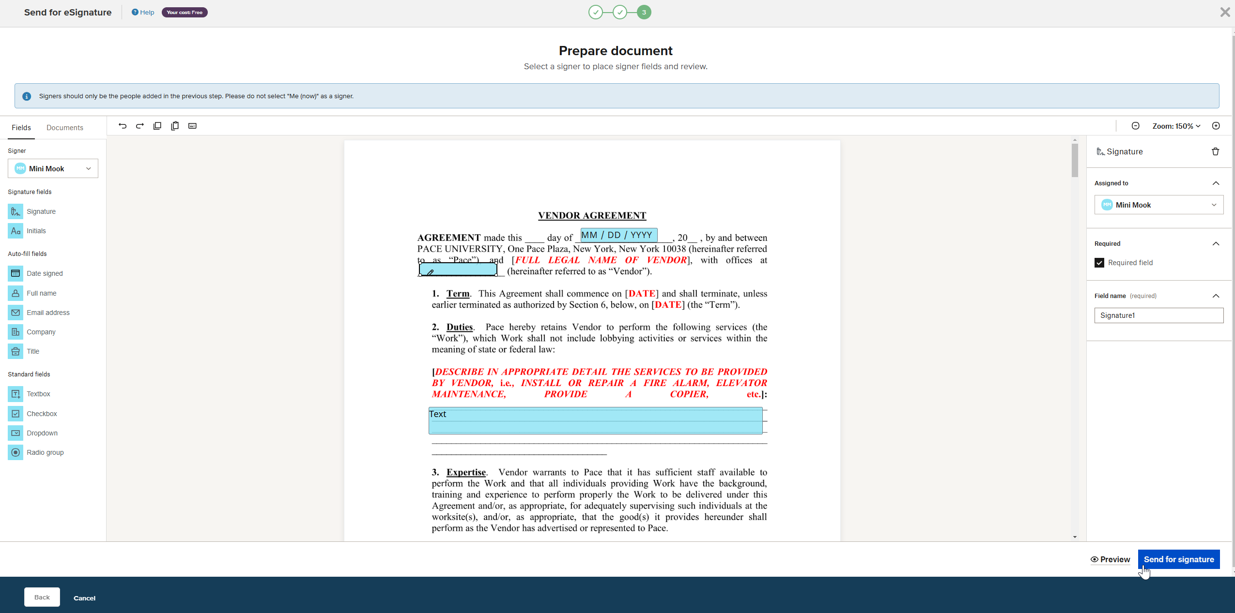Image resolution: width=1235 pixels, height=613 pixels.
Task: Select the Email address field icon
Action: click(x=15, y=313)
